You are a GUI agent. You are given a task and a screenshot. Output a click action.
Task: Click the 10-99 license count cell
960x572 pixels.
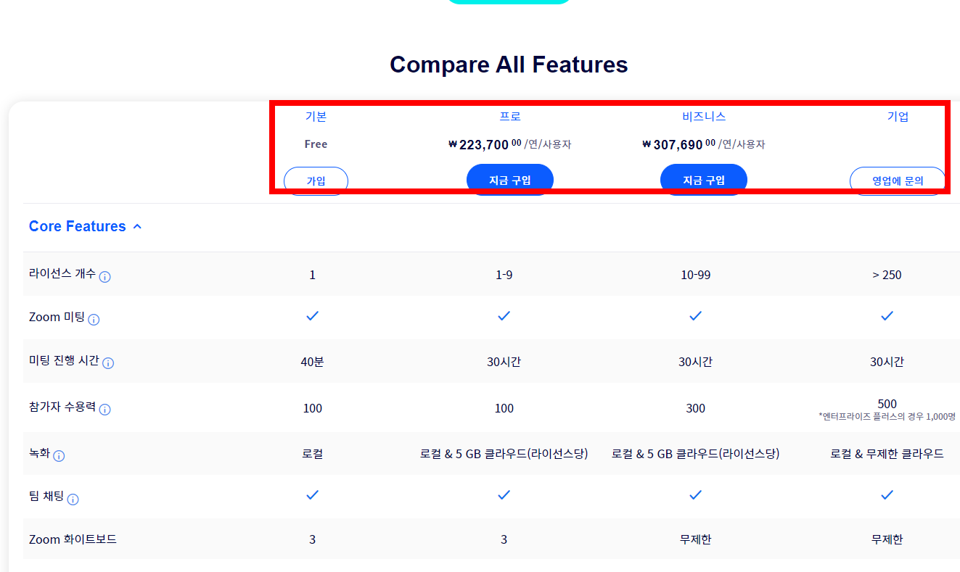tap(696, 275)
